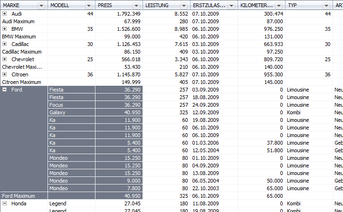Open the ERSTZULASSUNG column filter dropdown

pyautogui.click(x=231, y=6)
